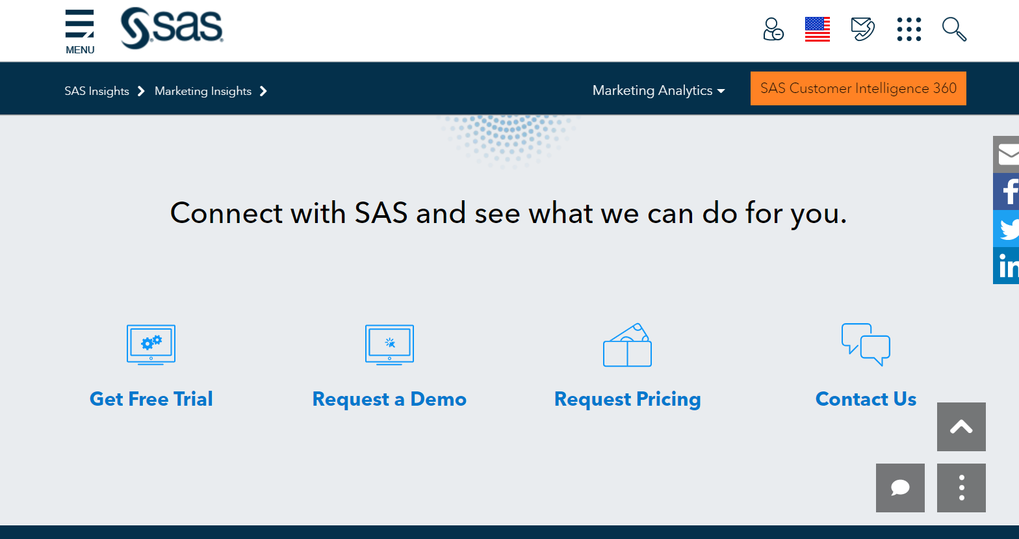Expand the three-dot more options button

pyautogui.click(x=961, y=488)
